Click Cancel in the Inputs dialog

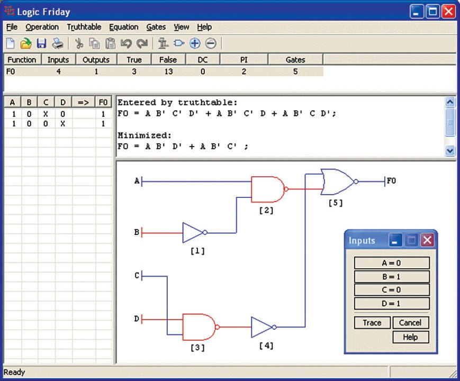pos(410,323)
